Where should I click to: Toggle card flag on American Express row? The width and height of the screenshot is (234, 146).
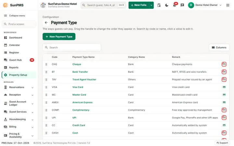[x=224, y=102]
